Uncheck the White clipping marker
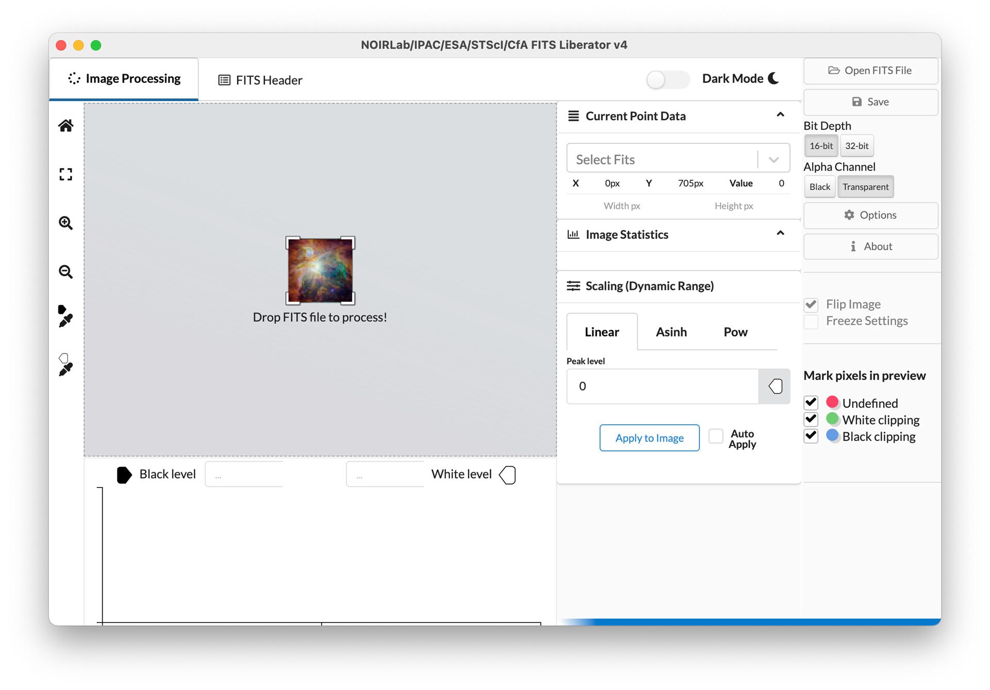This screenshot has width=990, height=690. click(x=811, y=419)
